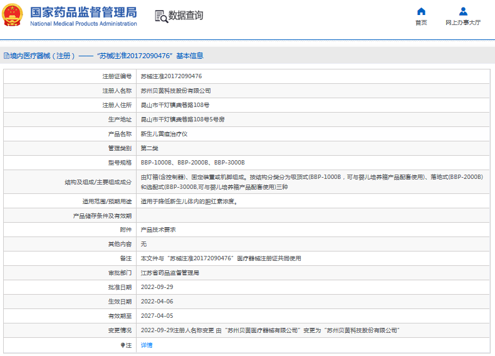Click the document icon before 境内医疗器械

tap(6, 56)
